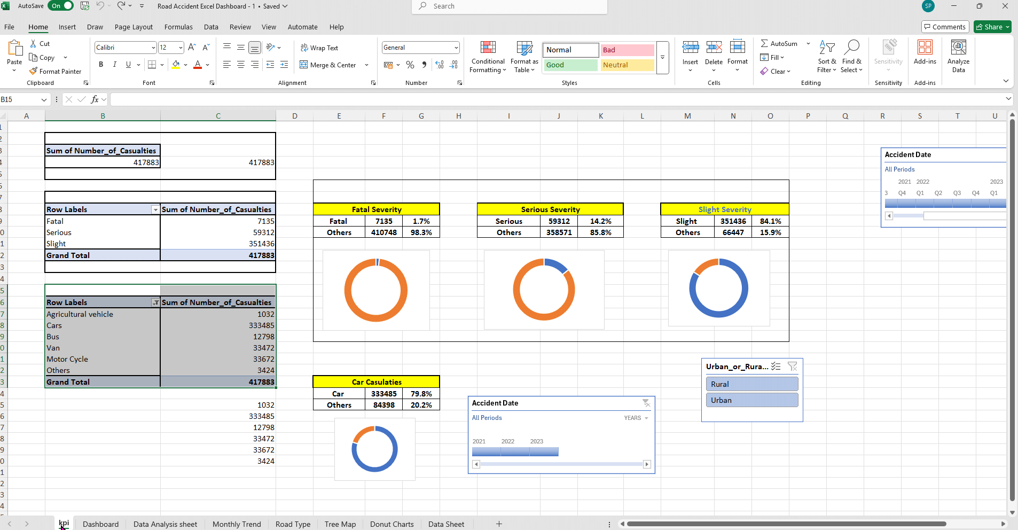Image resolution: width=1018 pixels, height=530 pixels.
Task: Expand Merge & Center options arrow
Action: 366,65
